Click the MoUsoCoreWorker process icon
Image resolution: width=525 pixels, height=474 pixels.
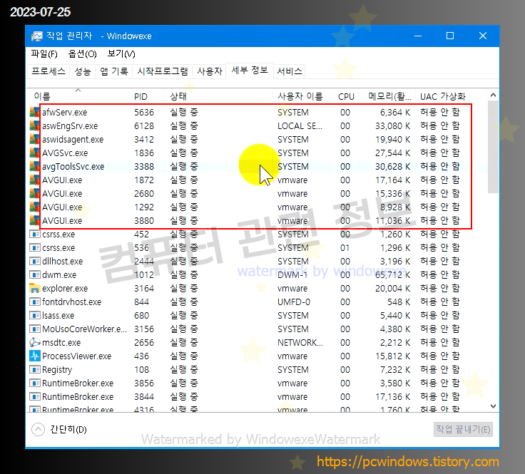(x=35, y=329)
